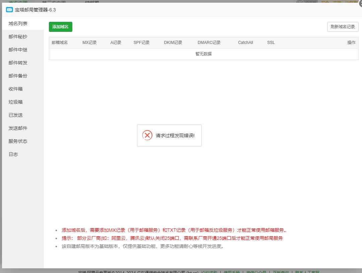Click the 邮箱域名 column header
Viewport: 362px width, 273px height.
[60, 43]
